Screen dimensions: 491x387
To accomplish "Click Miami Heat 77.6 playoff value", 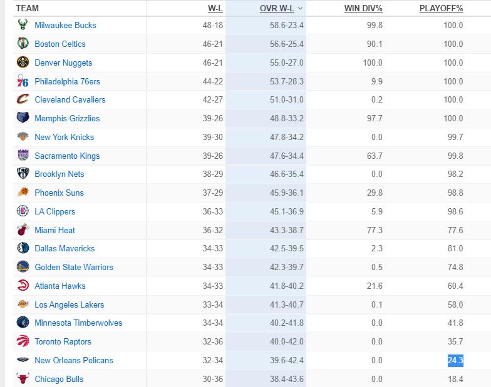I will 455,230.
